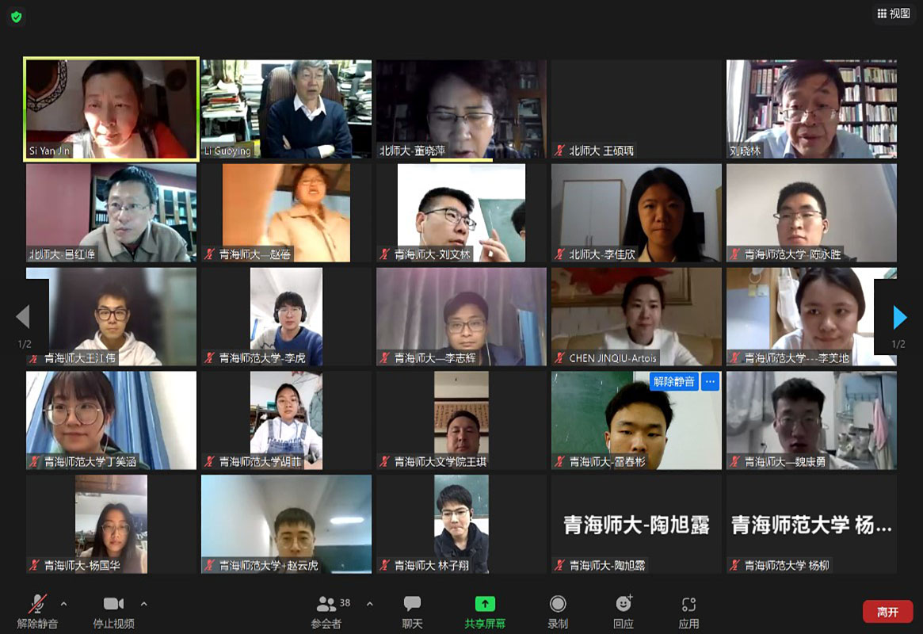Select 刘晓林's video tile

coord(811,109)
